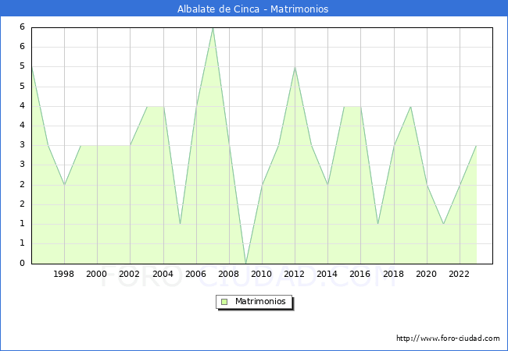Click the 2007 peak data point at 6
This screenshot has width=508, height=351.
[x=213, y=28]
